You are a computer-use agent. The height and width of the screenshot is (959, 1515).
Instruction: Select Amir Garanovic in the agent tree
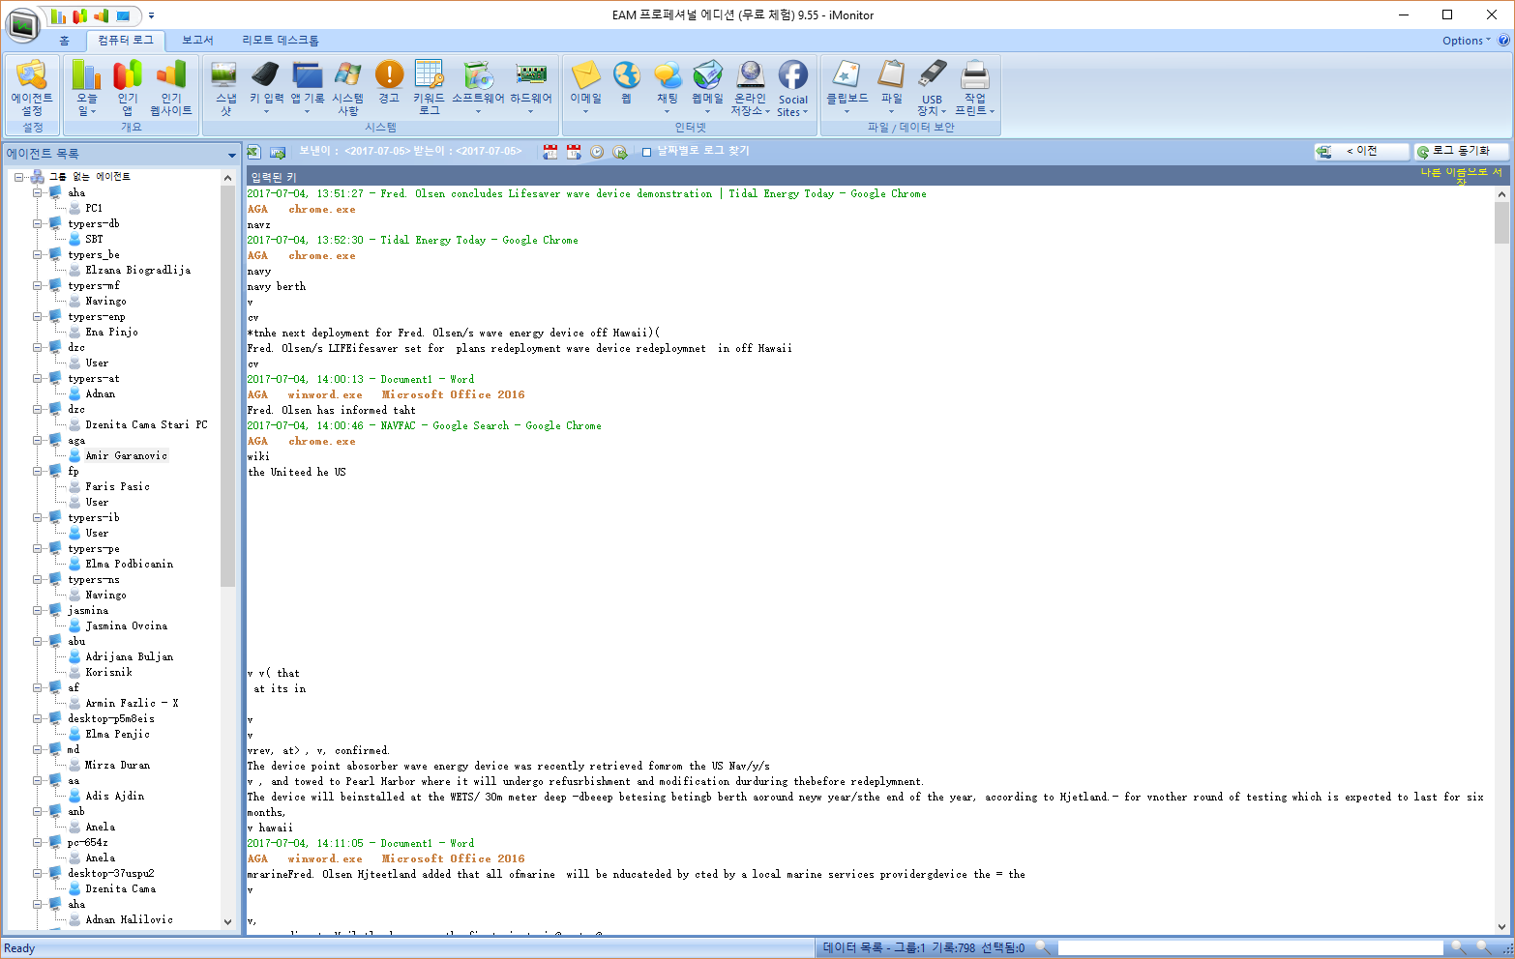point(126,455)
